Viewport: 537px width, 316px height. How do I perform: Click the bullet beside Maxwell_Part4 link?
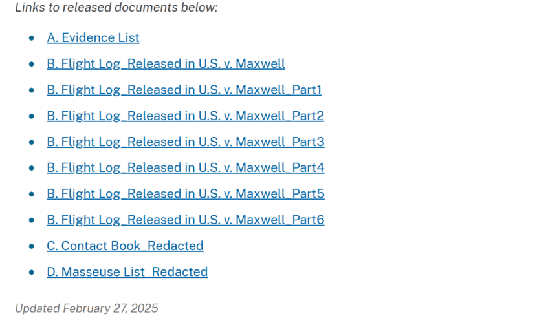tap(32, 168)
